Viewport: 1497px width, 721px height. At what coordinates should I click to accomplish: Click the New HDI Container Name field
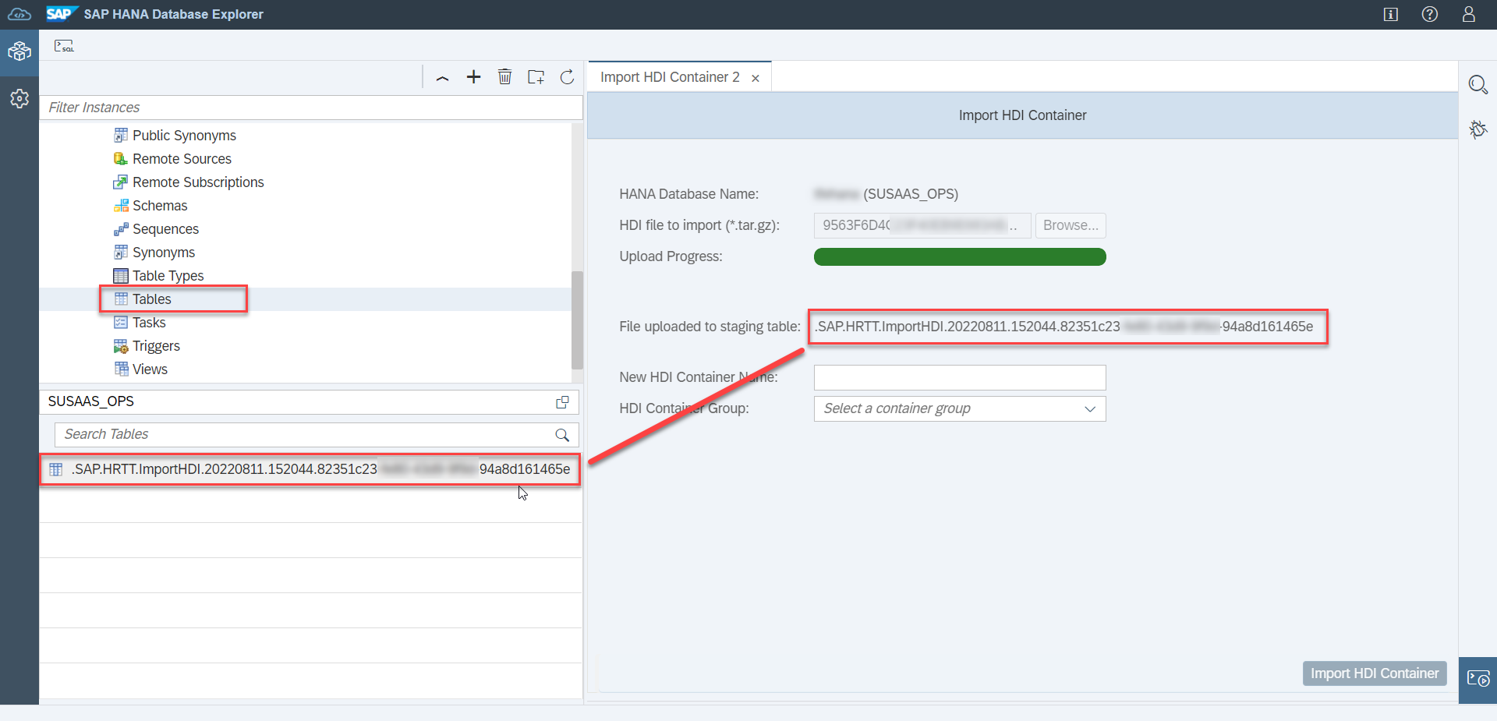(960, 377)
